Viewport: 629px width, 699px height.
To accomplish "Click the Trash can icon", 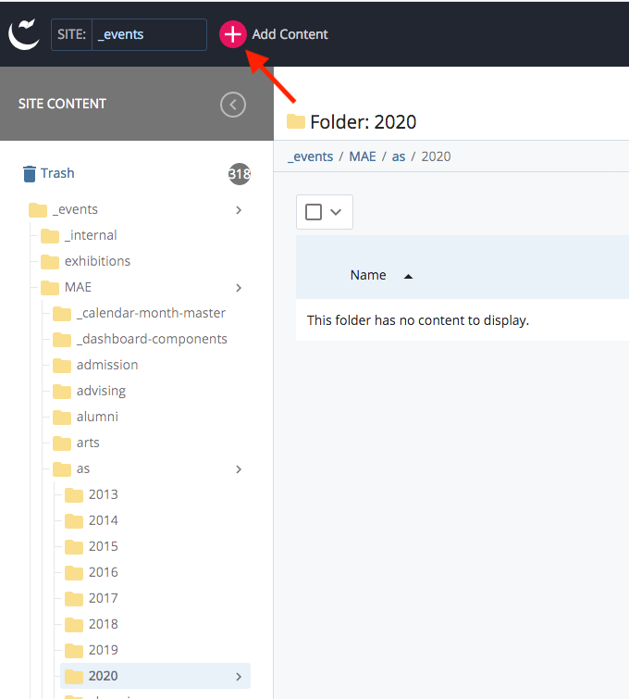I will 30,173.
